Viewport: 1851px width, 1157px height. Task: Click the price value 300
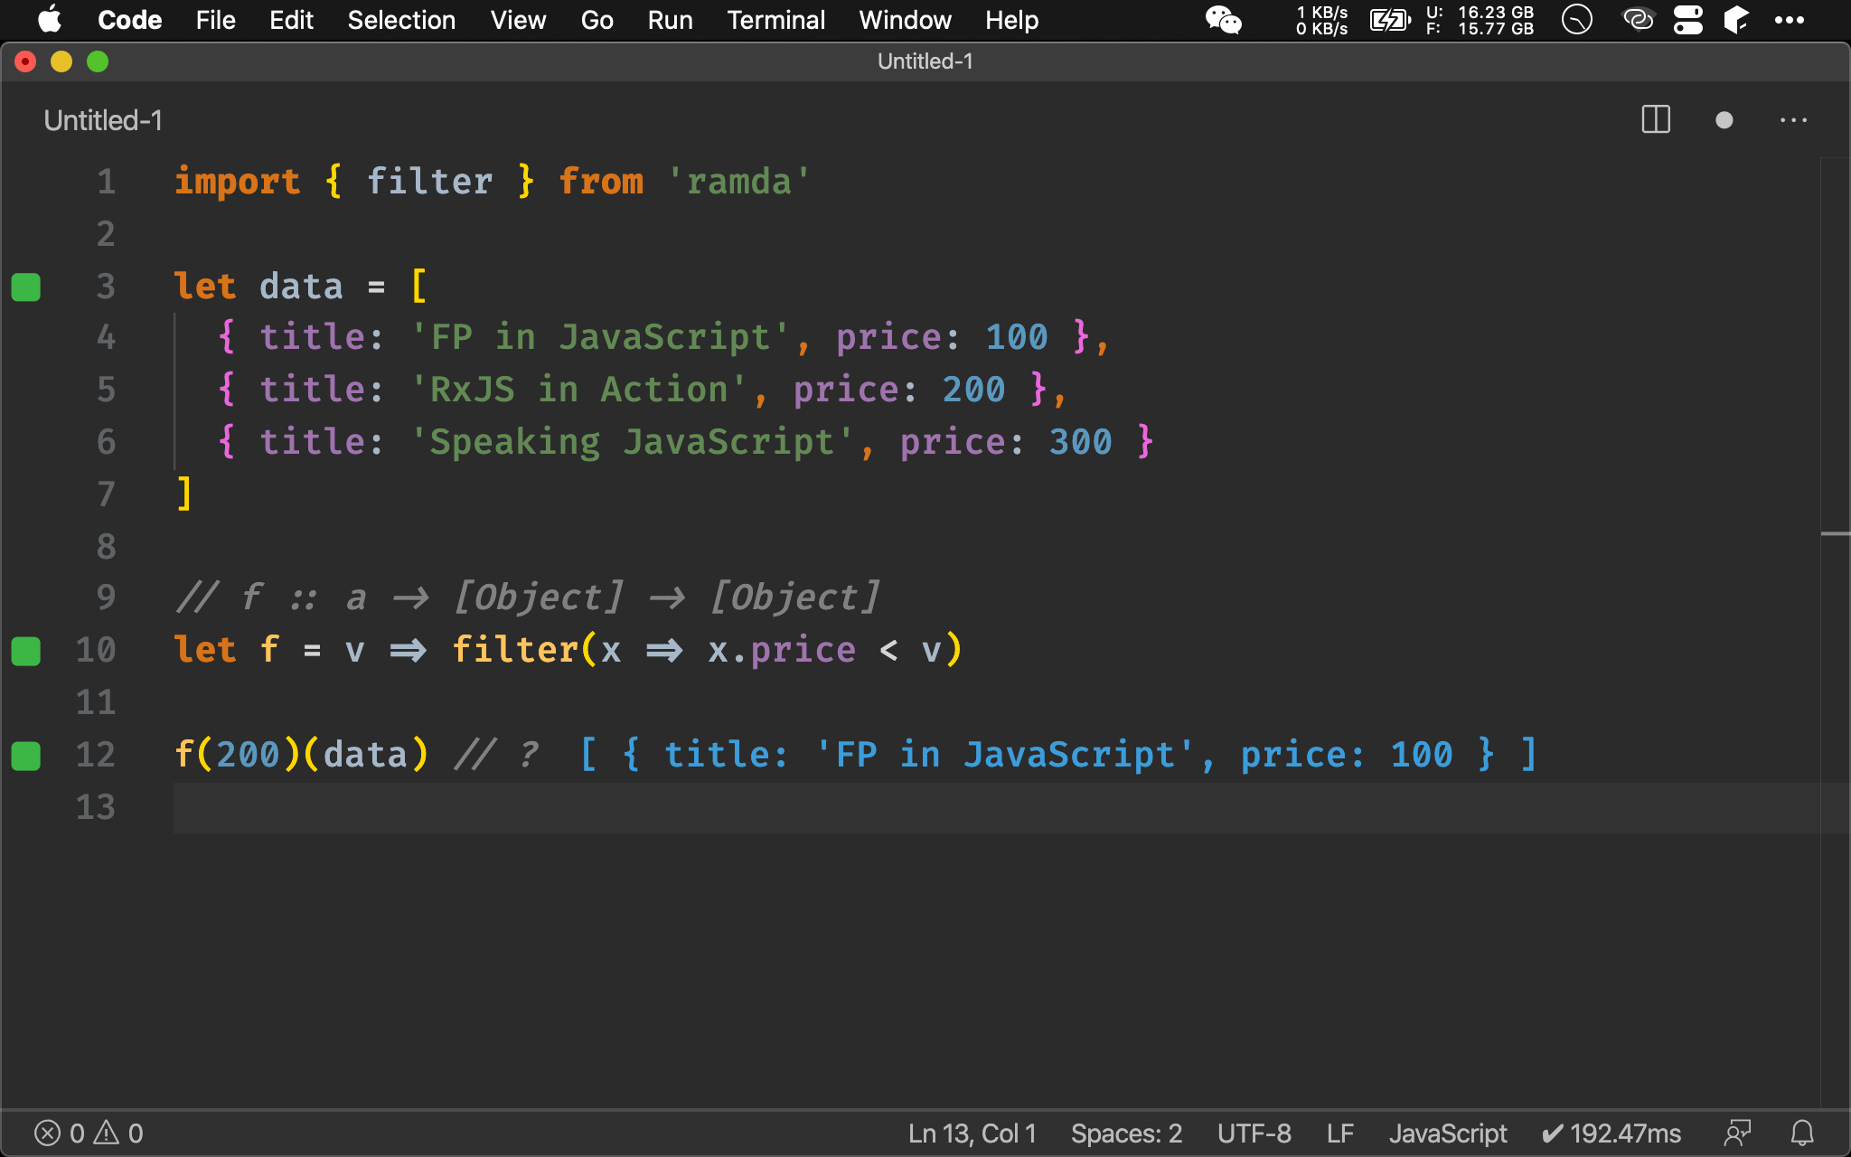[x=1080, y=442]
